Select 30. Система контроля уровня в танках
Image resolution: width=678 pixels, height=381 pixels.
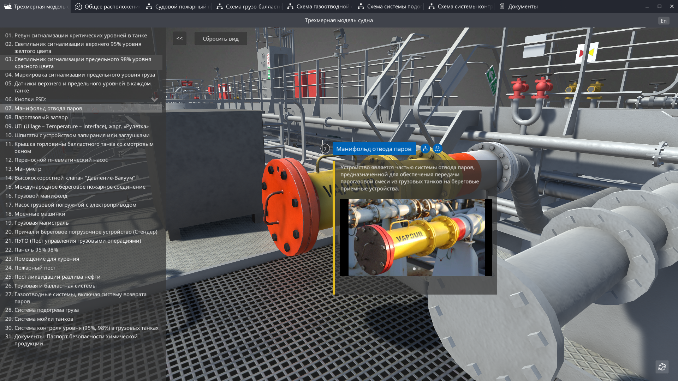pyautogui.click(x=81, y=328)
